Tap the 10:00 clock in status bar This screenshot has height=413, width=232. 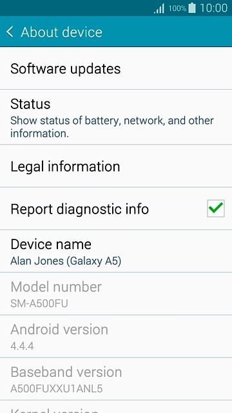coord(213,8)
